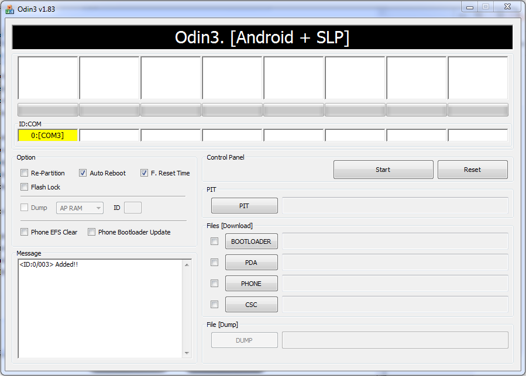Minimize the Odin3 window
Viewport: 526px width, 376px height.
tap(470, 6)
